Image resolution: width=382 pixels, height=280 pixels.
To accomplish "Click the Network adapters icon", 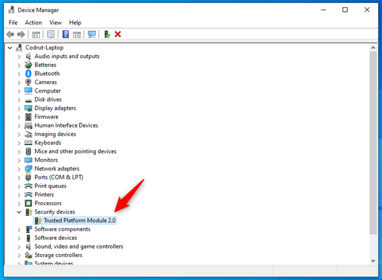I will coord(28,169).
